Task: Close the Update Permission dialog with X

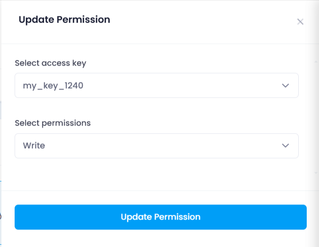Action: point(300,22)
